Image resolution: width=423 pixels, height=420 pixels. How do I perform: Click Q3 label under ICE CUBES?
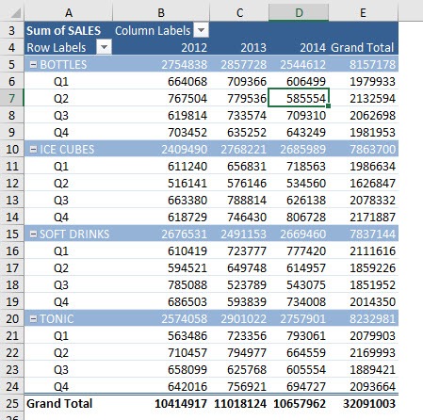61,200
